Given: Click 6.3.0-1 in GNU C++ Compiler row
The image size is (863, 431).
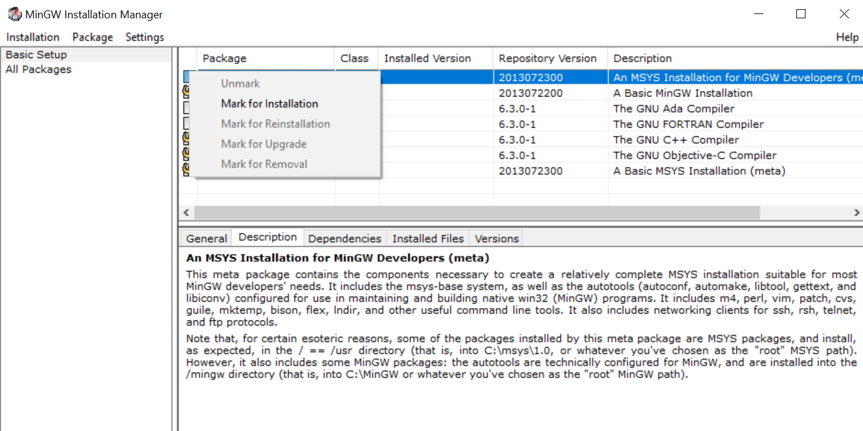Looking at the screenshot, I should coord(517,140).
